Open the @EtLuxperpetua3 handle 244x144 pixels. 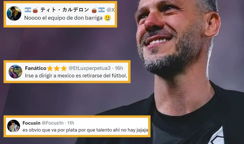(89, 68)
